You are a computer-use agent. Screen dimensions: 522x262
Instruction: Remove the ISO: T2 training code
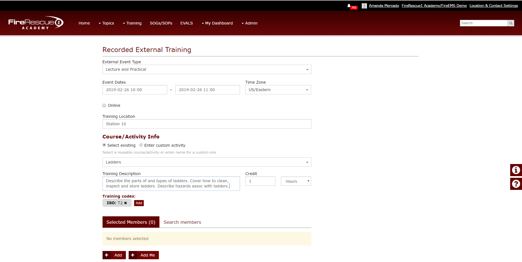126,203
